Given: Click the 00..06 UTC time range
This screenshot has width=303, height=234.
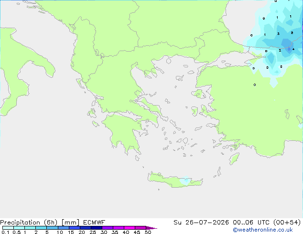Looking at the screenshot, I should click(251, 223).
